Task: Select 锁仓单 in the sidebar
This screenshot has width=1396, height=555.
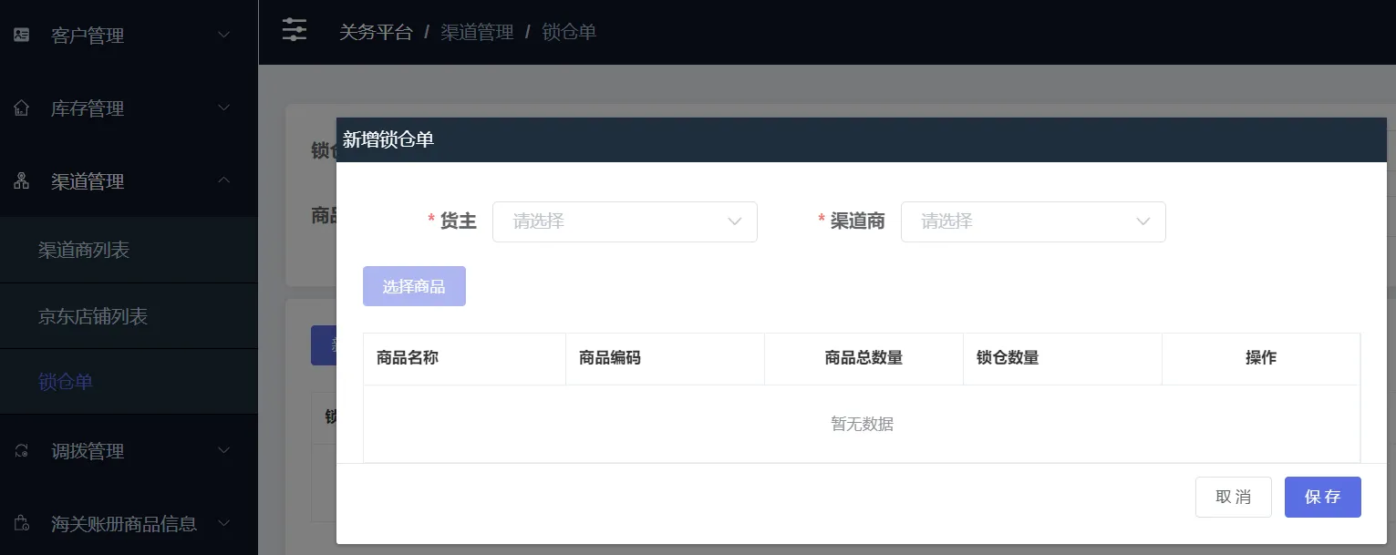Action: [x=66, y=382]
